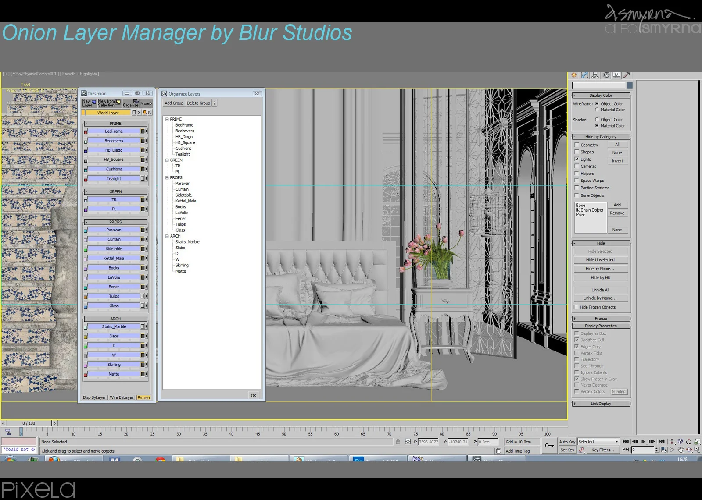Click the Maximize Viewport toggle icon
Image resolution: width=702 pixels, height=500 pixels.
click(697, 450)
